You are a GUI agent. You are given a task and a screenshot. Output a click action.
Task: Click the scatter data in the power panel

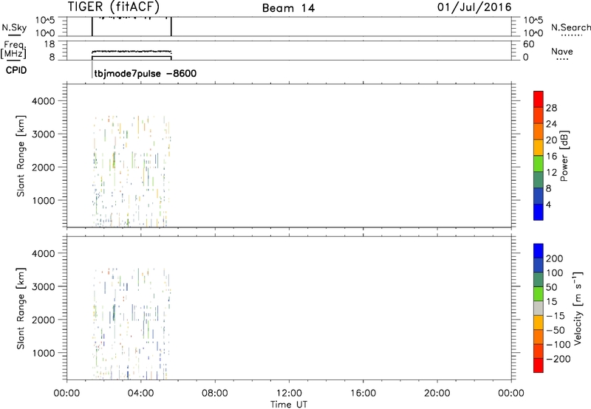point(131,171)
